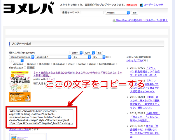This screenshot has width=175, height=140.
Task: Tick the 7net checkbox
Action: click(x=66, y=64)
